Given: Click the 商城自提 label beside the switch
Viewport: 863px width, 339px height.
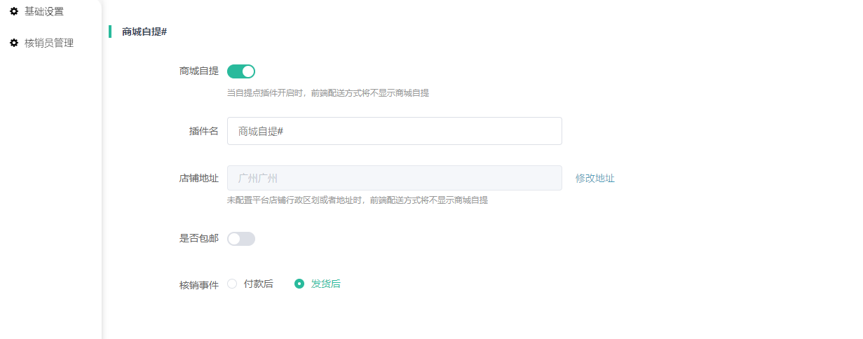Looking at the screenshot, I should [198, 71].
